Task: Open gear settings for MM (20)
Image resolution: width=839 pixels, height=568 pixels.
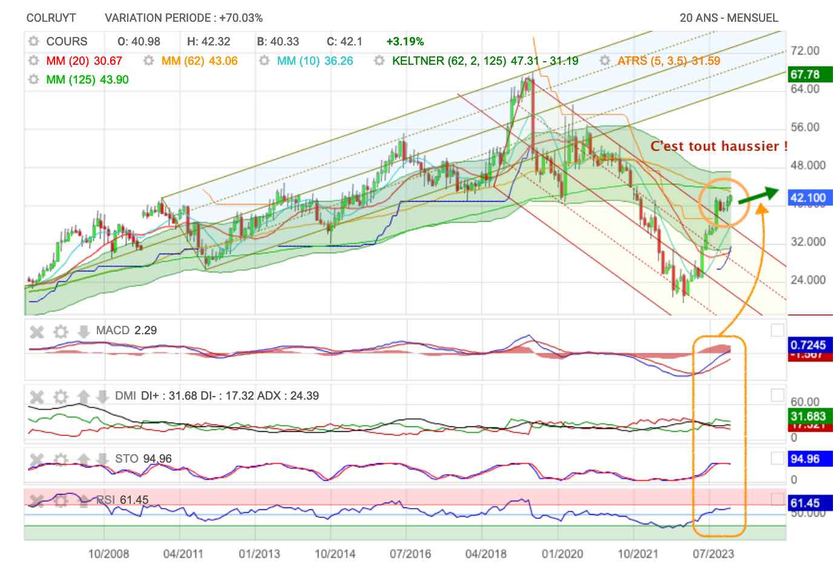Action: (33, 61)
